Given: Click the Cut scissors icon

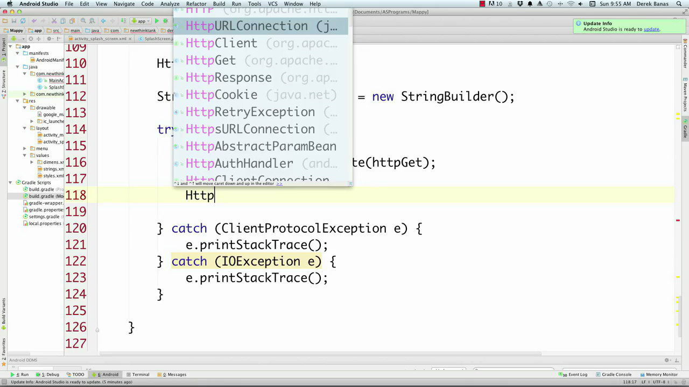Looking at the screenshot, I should click(54, 21).
